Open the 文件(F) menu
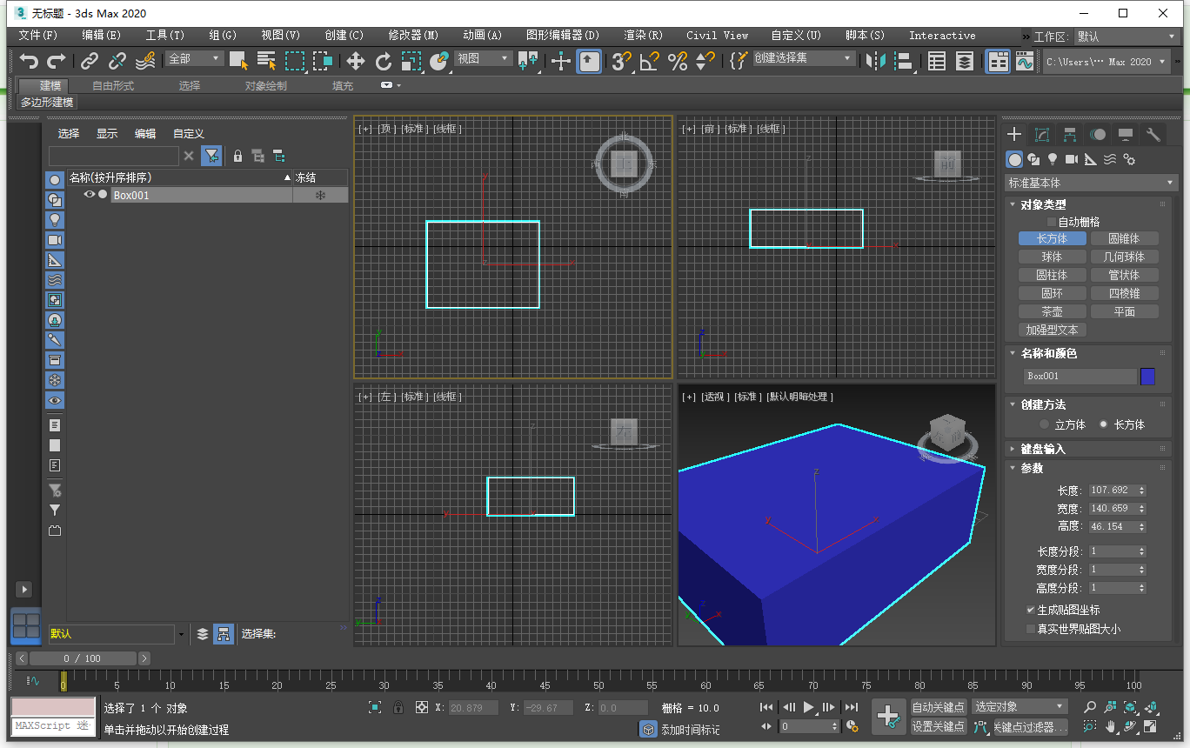Screen dimensions: 1190x748 38,36
